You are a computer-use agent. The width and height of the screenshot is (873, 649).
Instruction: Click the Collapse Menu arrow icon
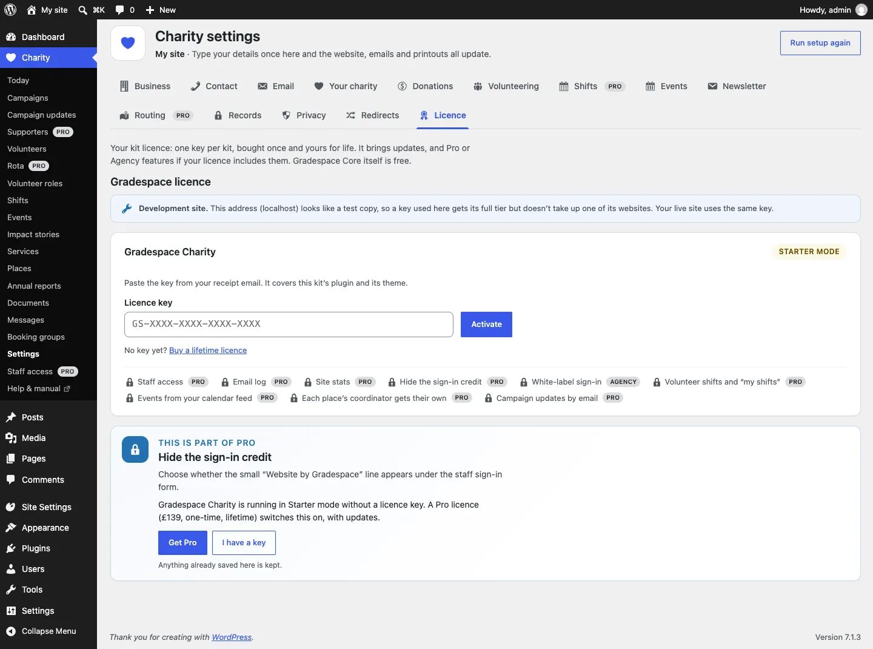pos(11,631)
